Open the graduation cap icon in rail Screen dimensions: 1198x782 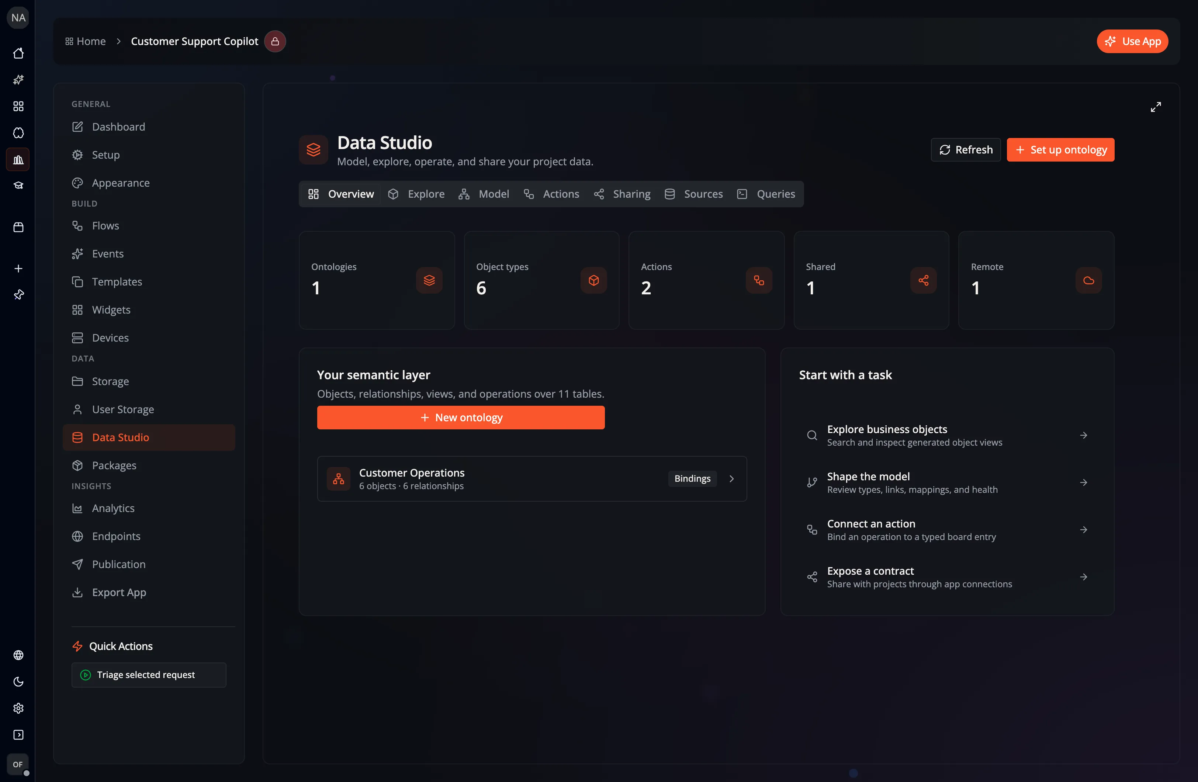pyautogui.click(x=18, y=185)
